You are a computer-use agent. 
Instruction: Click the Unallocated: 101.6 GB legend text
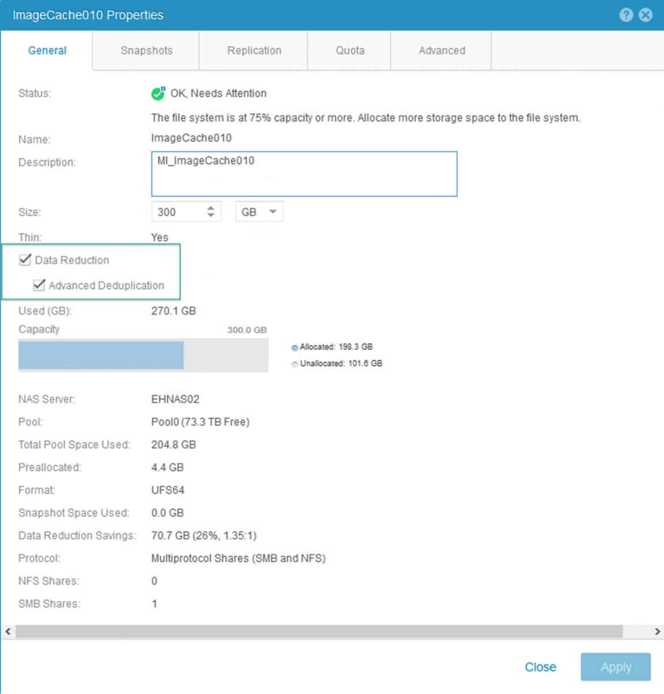point(341,364)
